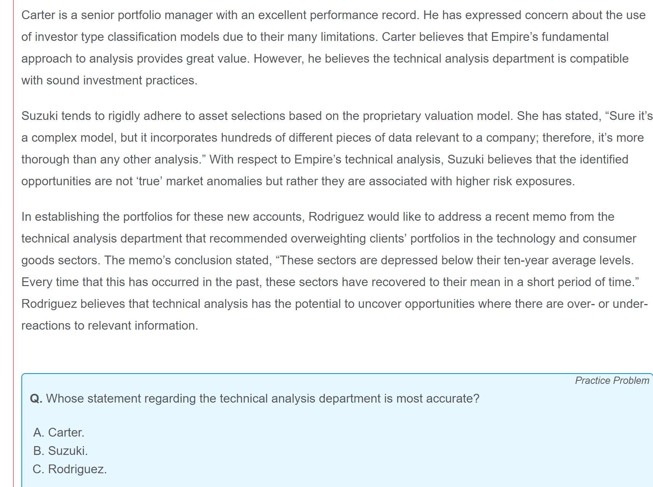This screenshot has height=487, width=653.
Task: Click the paragraph beginning 'Carter is a senior'
Action: pyautogui.click(x=334, y=48)
